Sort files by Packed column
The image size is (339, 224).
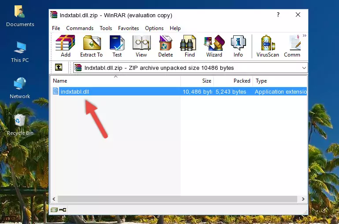[x=233, y=81]
